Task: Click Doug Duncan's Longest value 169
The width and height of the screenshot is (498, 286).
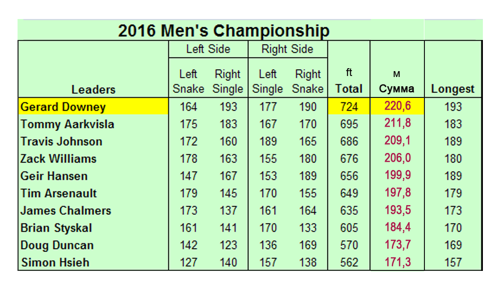Action: pos(453,245)
